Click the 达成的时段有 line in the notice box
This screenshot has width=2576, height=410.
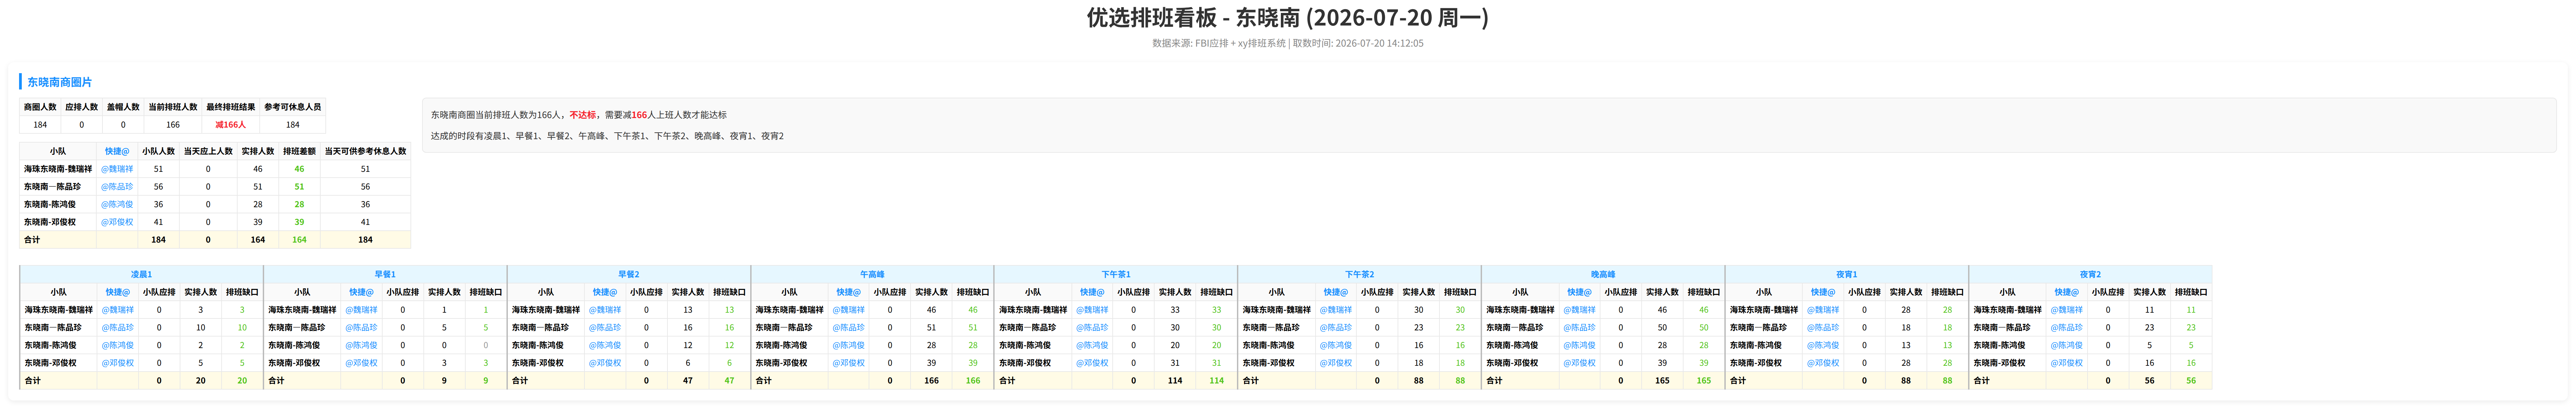[x=607, y=136]
